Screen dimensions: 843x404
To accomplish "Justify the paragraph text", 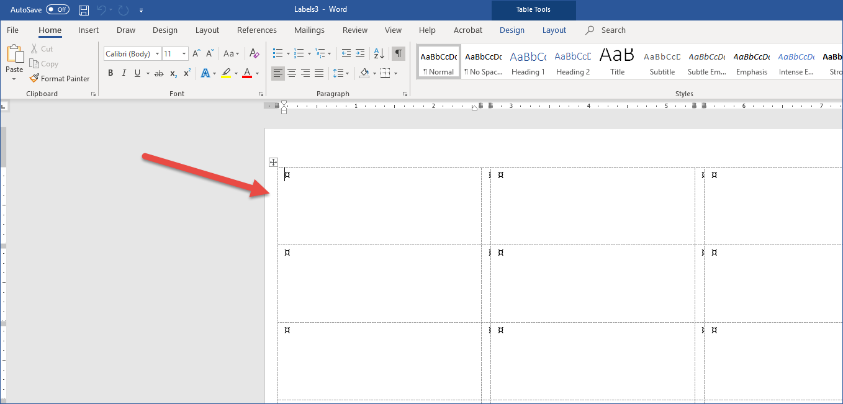I will click(x=319, y=73).
